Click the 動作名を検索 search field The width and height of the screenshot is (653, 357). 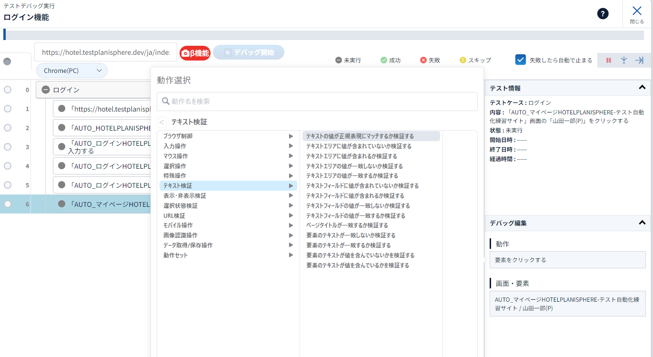(317, 102)
